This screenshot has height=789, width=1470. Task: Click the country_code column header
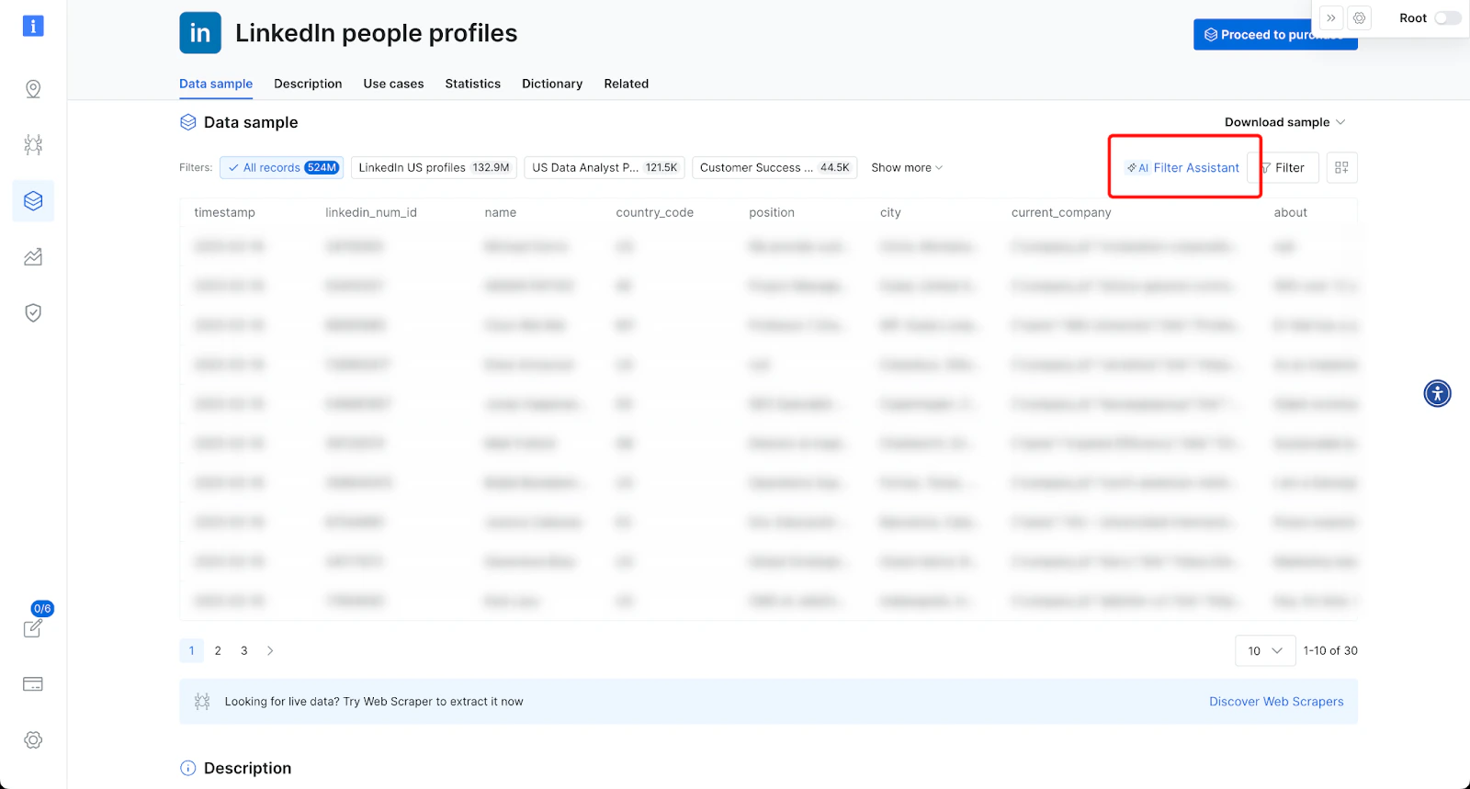pyautogui.click(x=655, y=212)
